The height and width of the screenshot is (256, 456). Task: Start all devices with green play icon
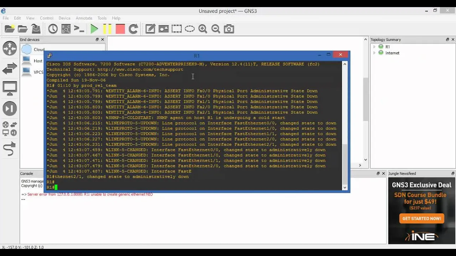coord(94,29)
